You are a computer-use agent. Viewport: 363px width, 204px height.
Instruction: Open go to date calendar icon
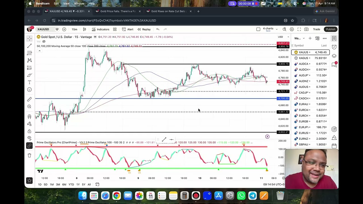pyautogui.click(x=97, y=184)
